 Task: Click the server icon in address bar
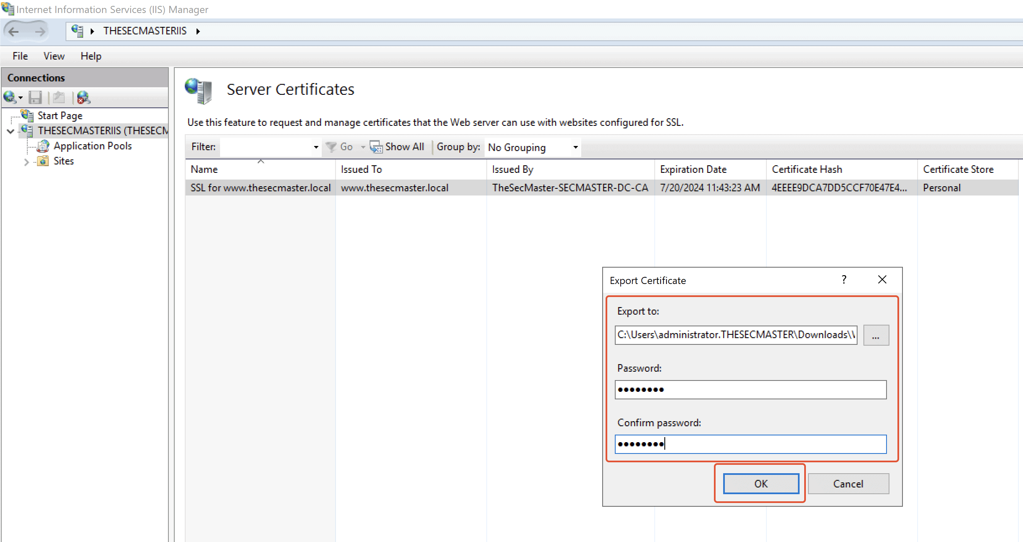point(77,31)
